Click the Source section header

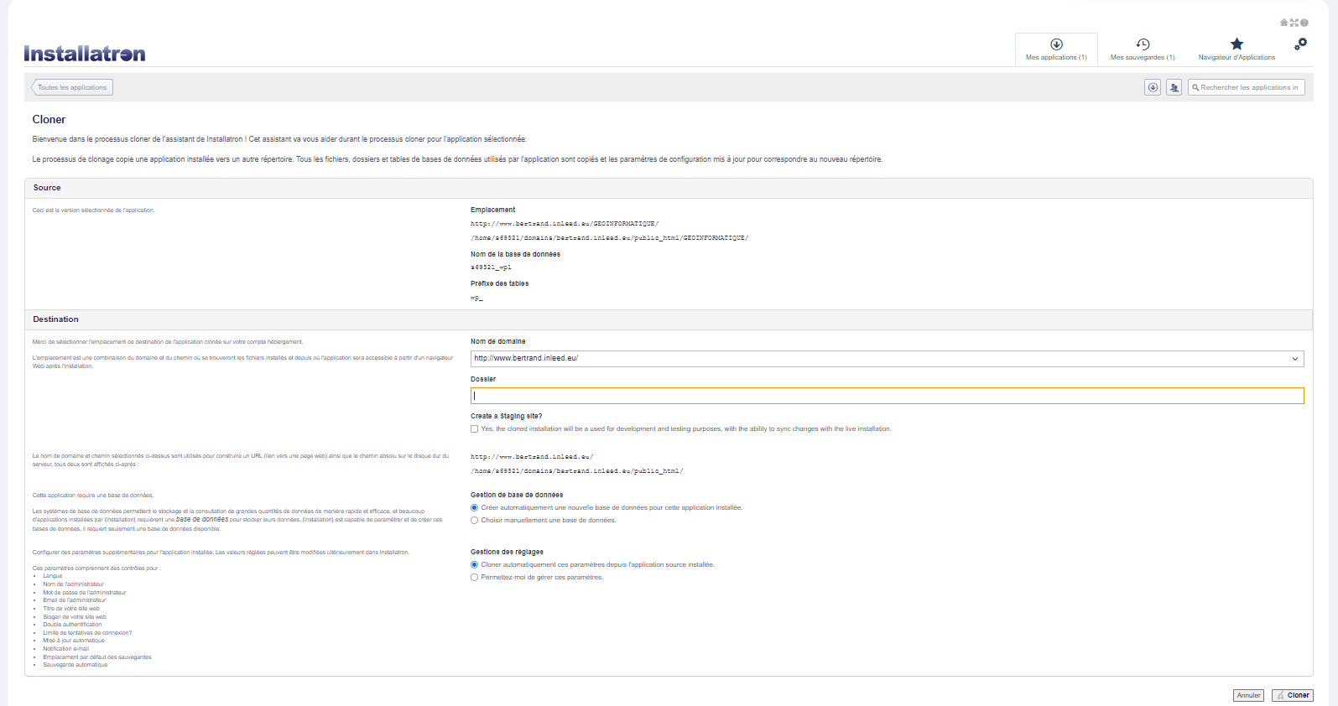coord(669,188)
